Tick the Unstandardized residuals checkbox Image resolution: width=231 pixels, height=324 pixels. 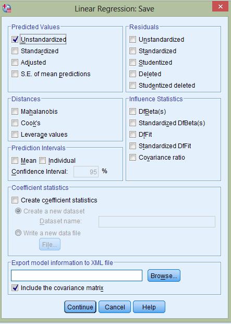[133, 40]
